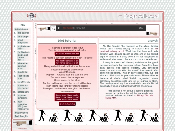
Task: Click 'Same words (Same words)' annotation box
Action: click(x=67, y=97)
